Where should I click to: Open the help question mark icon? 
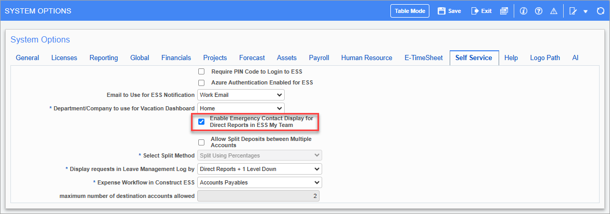(539, 11)
